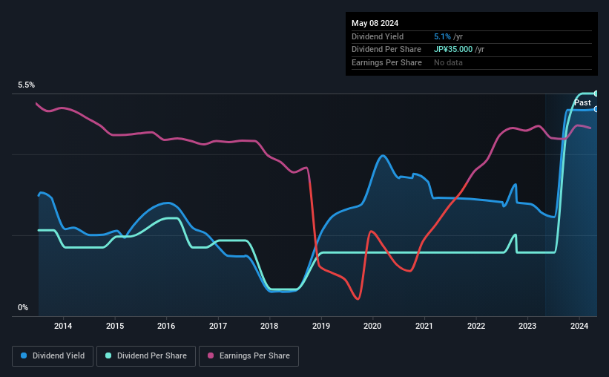Image resolution: width=609 pixels, height=377 pixels.
Task: Click the May 08 2024 tooltip date header
Action: (376, 23)
